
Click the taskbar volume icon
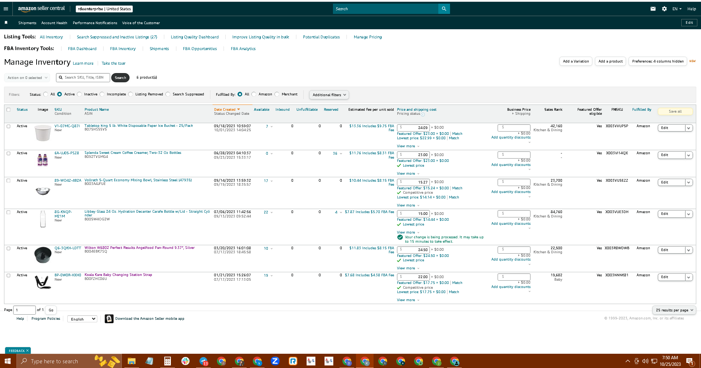[x=645, y=361]
